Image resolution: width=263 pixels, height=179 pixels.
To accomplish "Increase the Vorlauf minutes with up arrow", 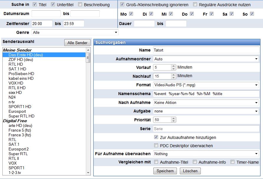I will tap(174, 66).
